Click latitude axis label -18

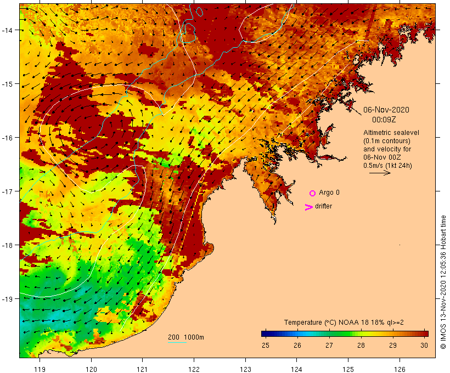[x=7, y=245]
